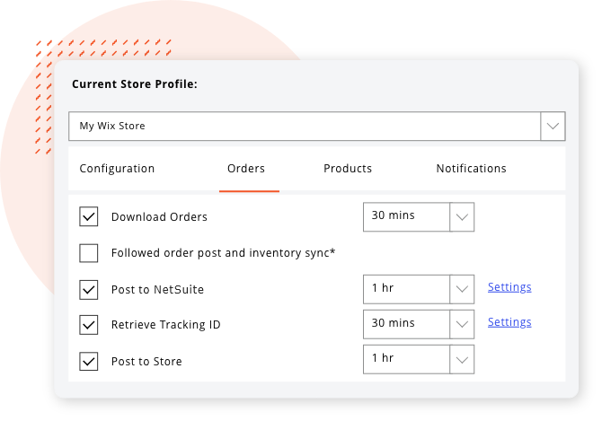The height and width of the screenshot is (421, 602).
Task: Select the Orders tab
Action: (x=246, y=169)
